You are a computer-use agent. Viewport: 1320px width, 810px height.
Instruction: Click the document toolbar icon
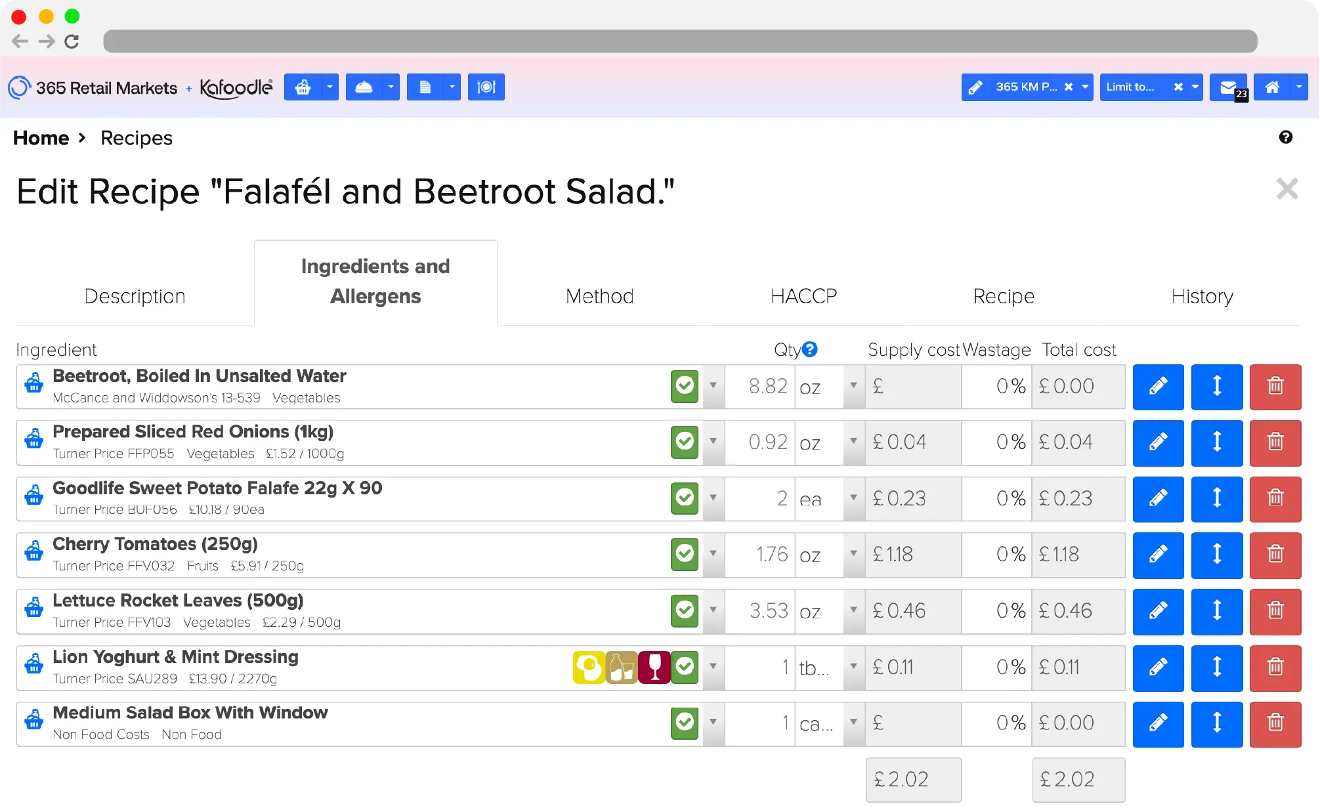point(425,87)
